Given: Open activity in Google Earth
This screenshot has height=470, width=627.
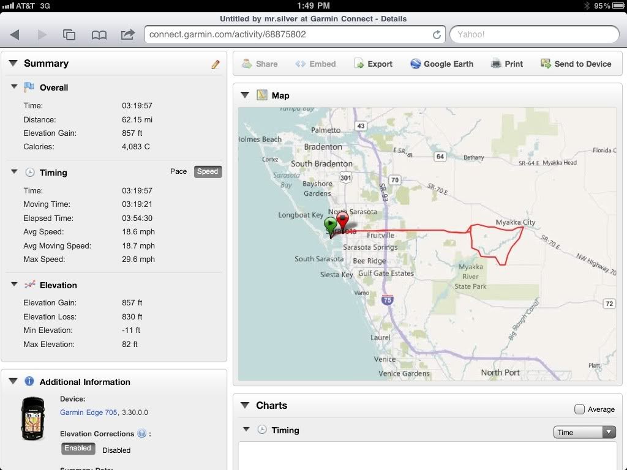Looking at the screenshot, I should [x=441, y=64].
